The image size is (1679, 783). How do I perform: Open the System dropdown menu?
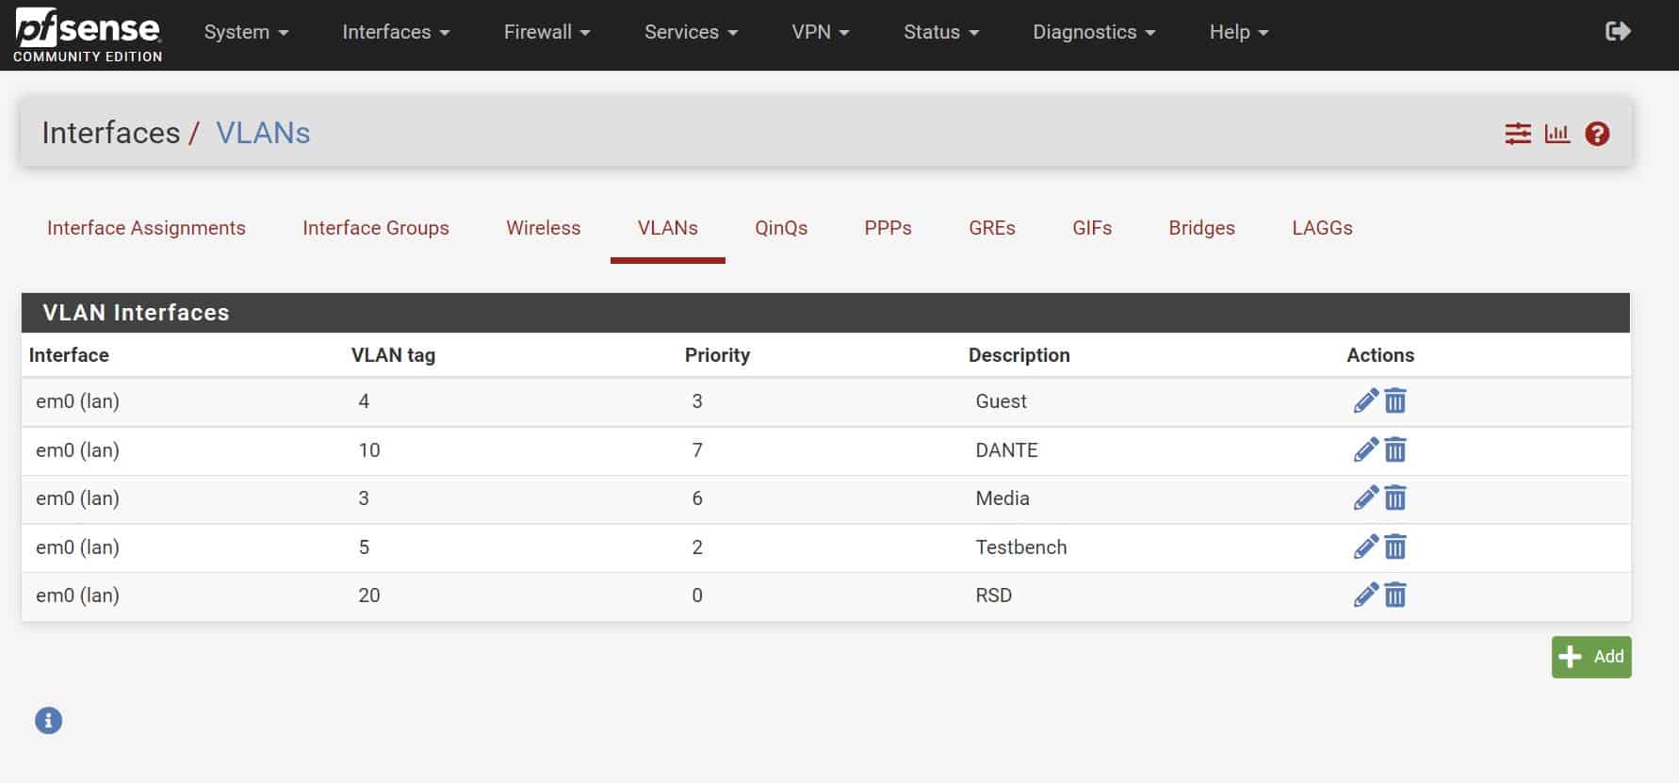246,32
